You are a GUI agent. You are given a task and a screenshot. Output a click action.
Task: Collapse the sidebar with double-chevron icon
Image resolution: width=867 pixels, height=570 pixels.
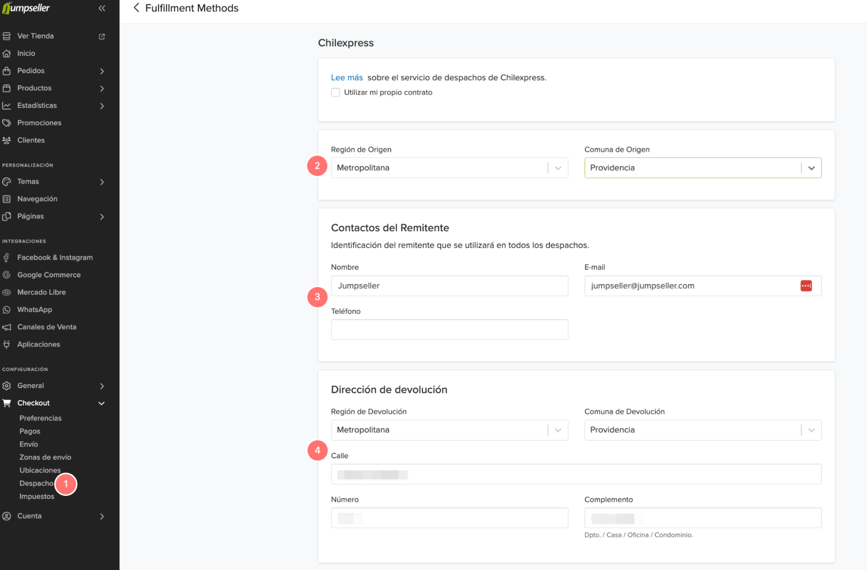[x=102, y=8]
